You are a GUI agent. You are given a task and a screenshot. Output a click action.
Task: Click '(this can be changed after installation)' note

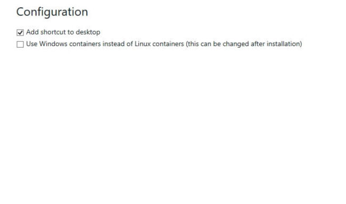[244, 44]
